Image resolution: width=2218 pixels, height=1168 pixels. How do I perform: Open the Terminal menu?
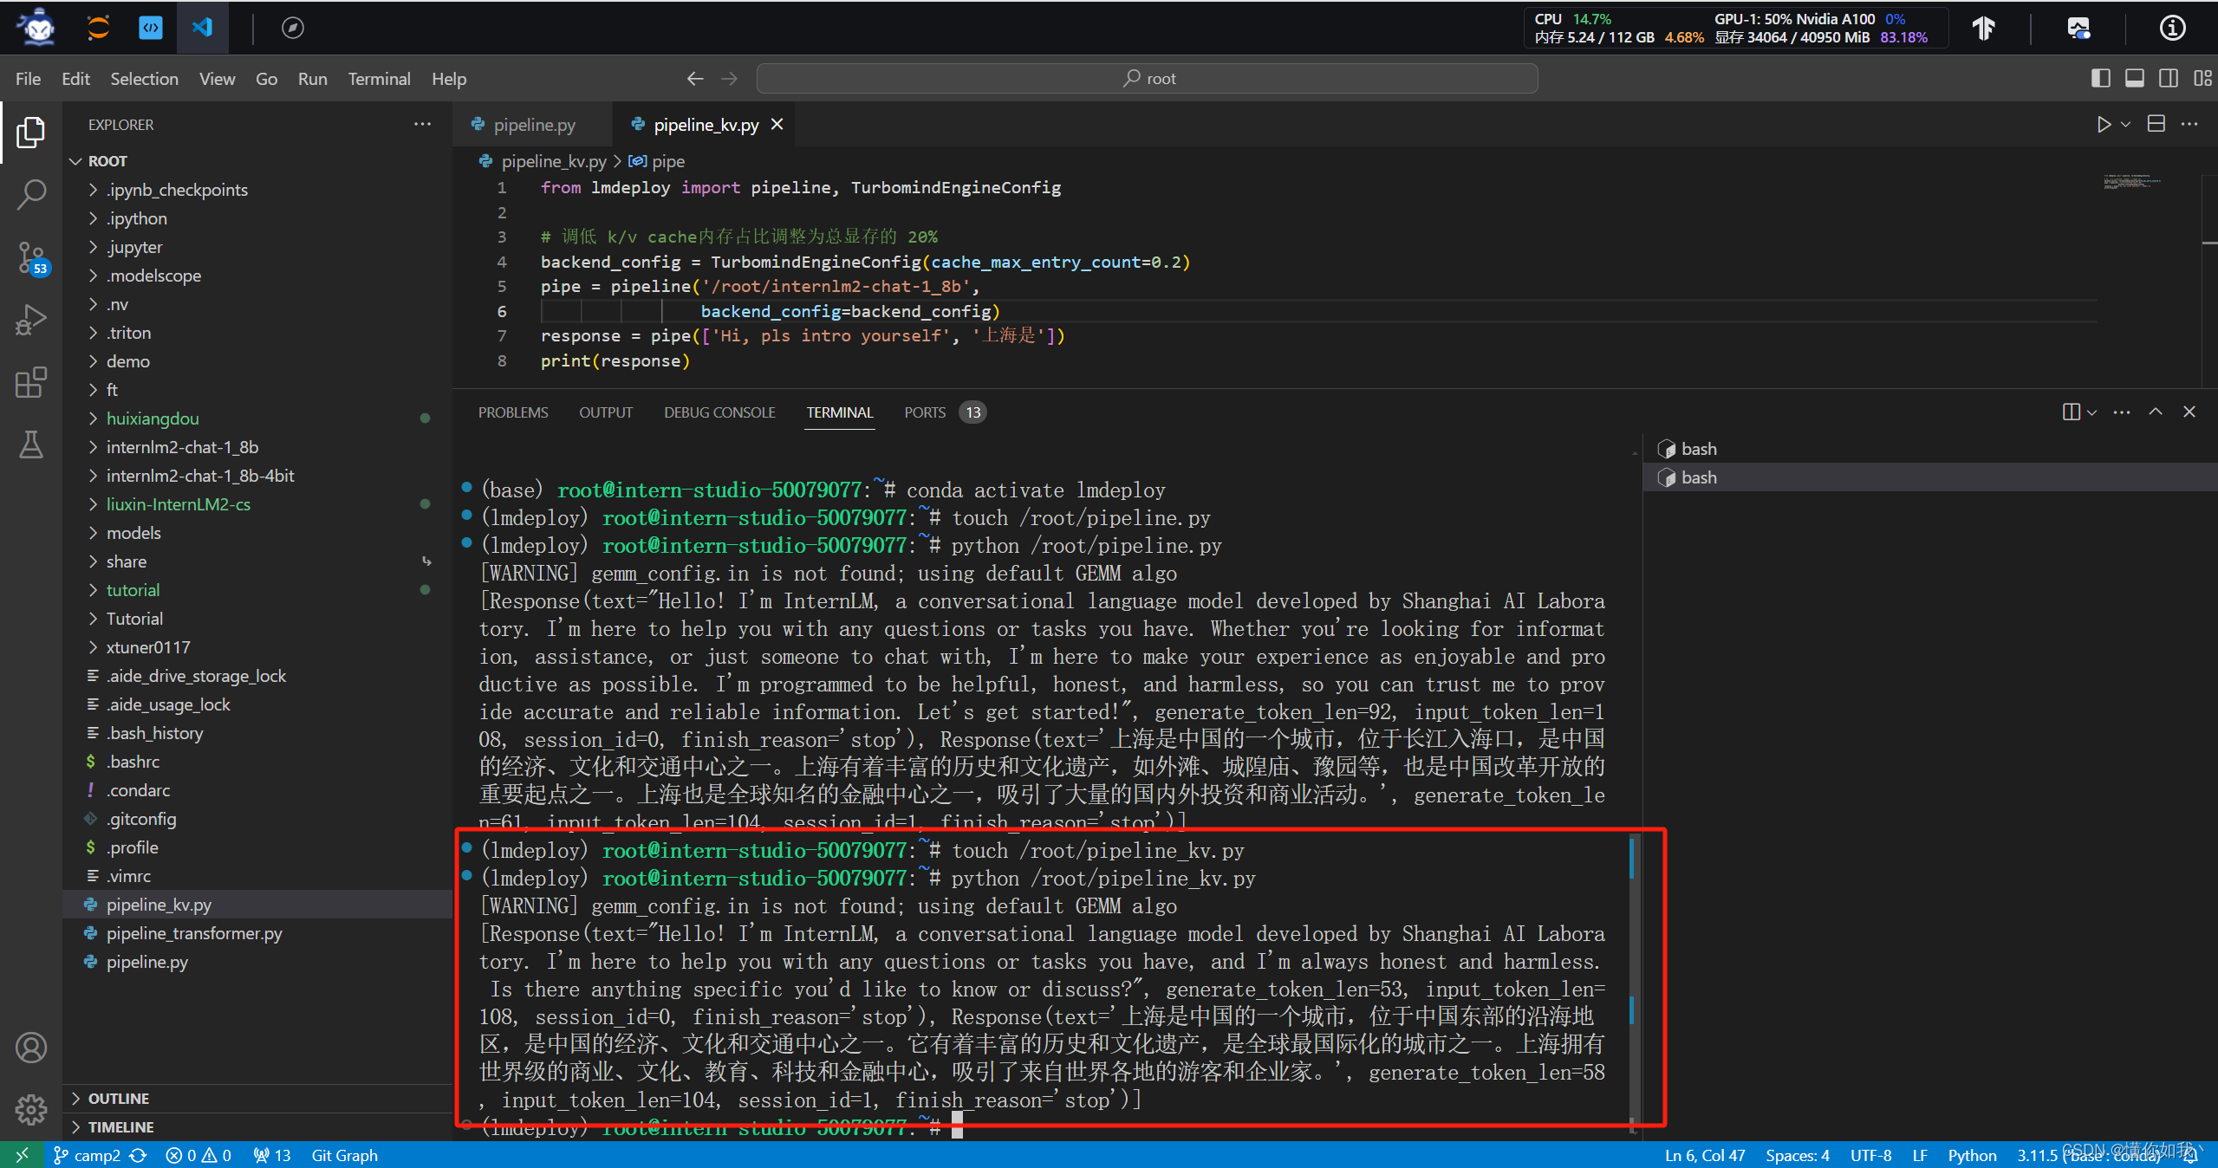(379, 79)
